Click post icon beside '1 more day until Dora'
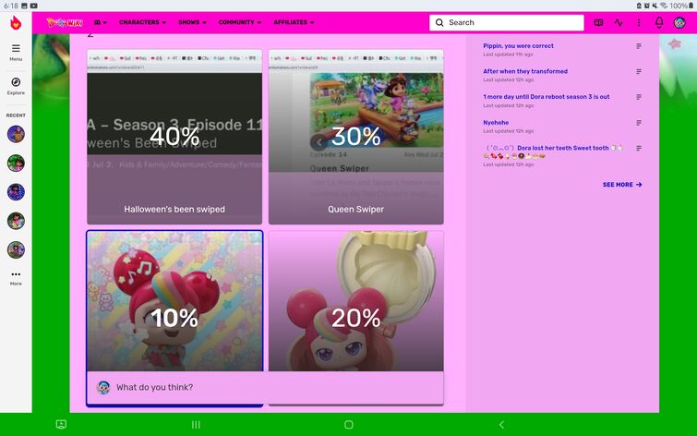Viewport: 697px width, 436px height. click(639, 97)
